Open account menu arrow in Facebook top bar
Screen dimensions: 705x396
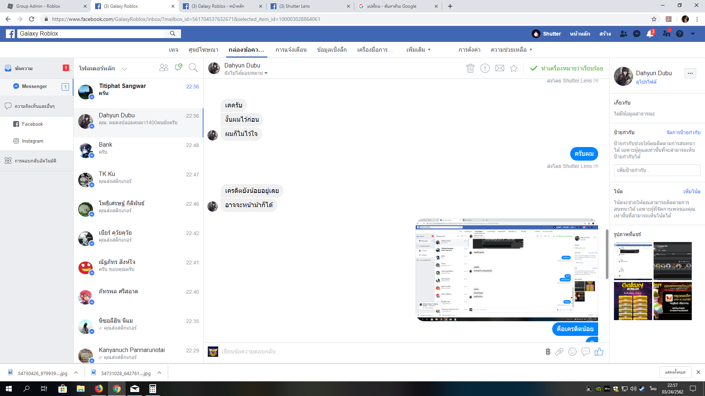pos(693,34)
